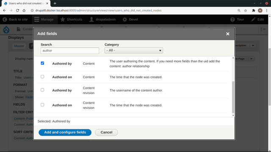This screenshot has height=152, width=271.
Task: Check Authored on Content revision checkbox
Action: click(x=42, y=105)
